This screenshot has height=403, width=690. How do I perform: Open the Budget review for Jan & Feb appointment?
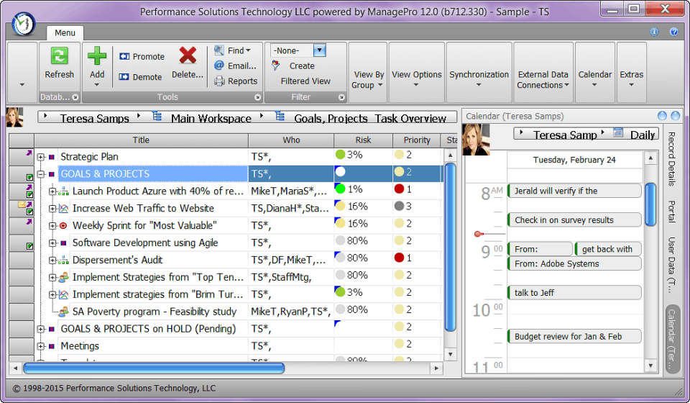point(574,337)
